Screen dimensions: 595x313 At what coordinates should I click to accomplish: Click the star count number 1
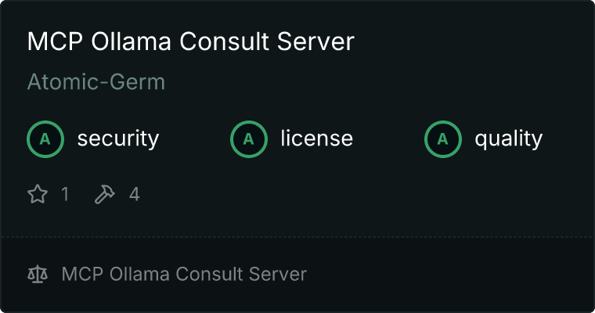point(65,194)
